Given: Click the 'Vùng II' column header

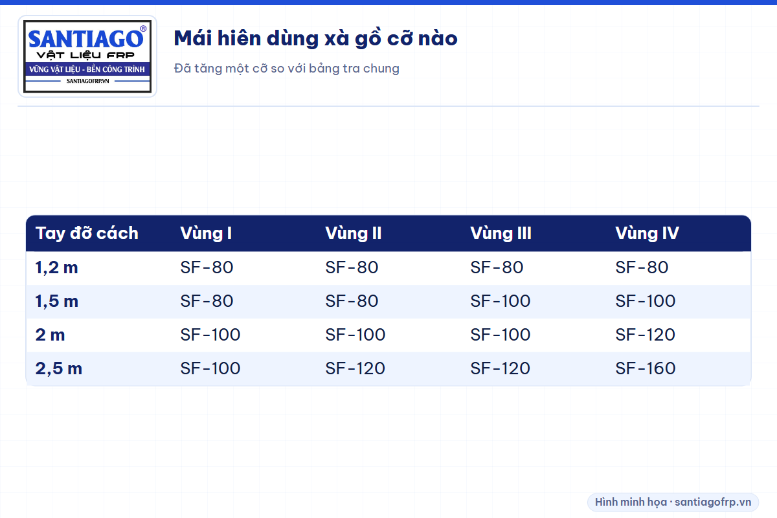Looking at the screenshot, I should point(354,233).
